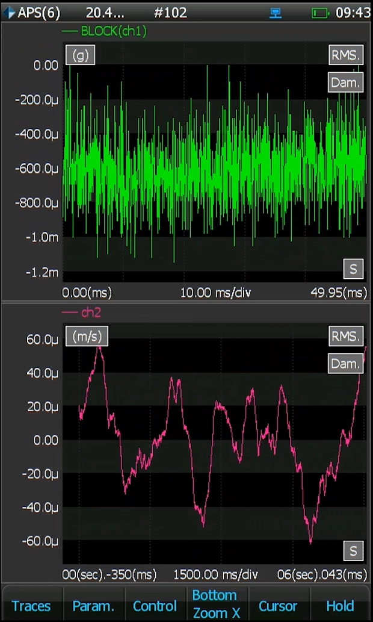Click the network connection status icon

[276, 13]
